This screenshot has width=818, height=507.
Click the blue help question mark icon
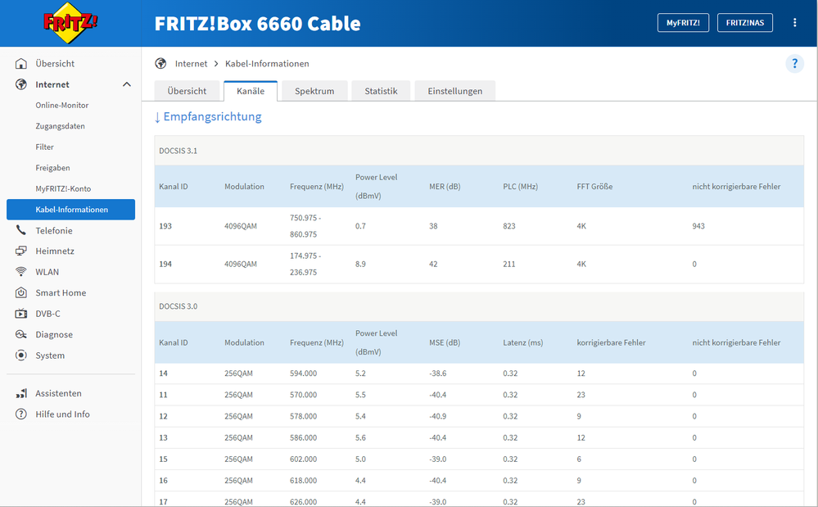(794, 64)
